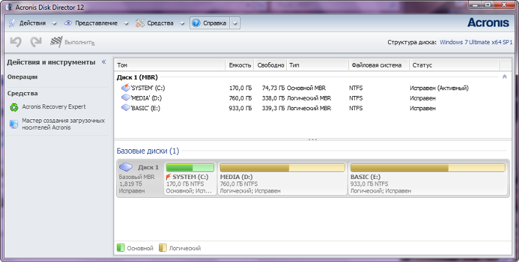519x262 pixels.
Task: Select the 'BASIC' (E:) row name
Action: pyautogui.click(x=145, y=108)
